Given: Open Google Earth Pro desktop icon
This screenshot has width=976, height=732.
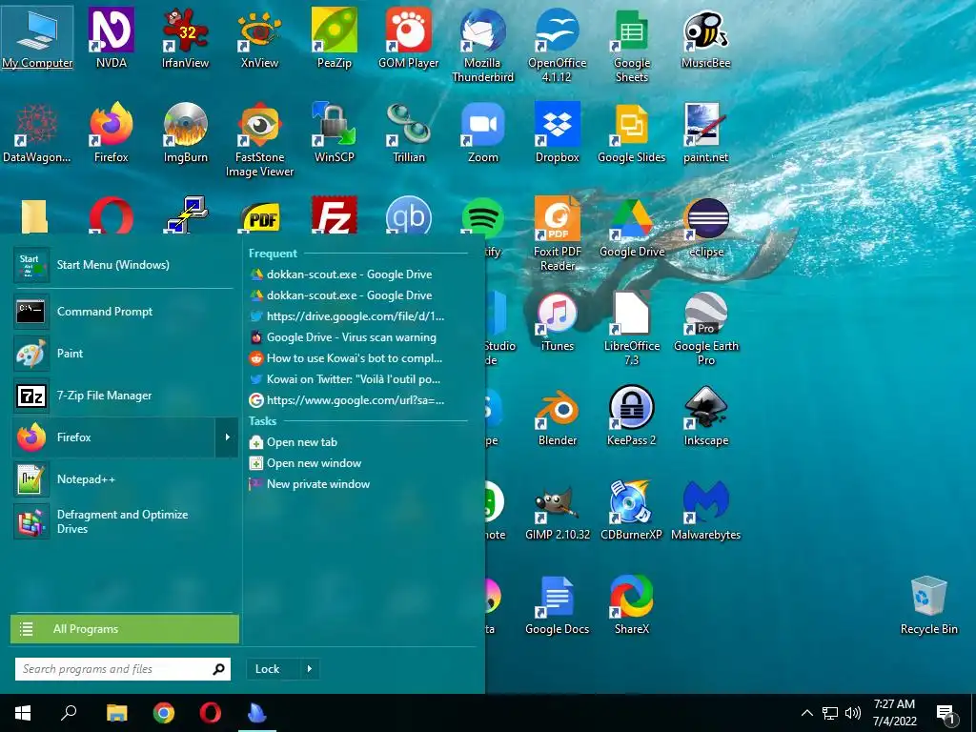Looking at the screenshot, I should 706,328.
